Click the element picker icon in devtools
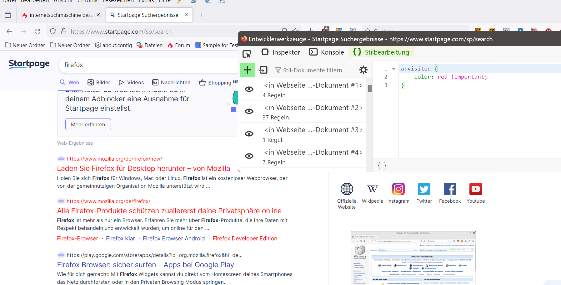The height and width of the screenshot is (285, 561). (247, 54)
